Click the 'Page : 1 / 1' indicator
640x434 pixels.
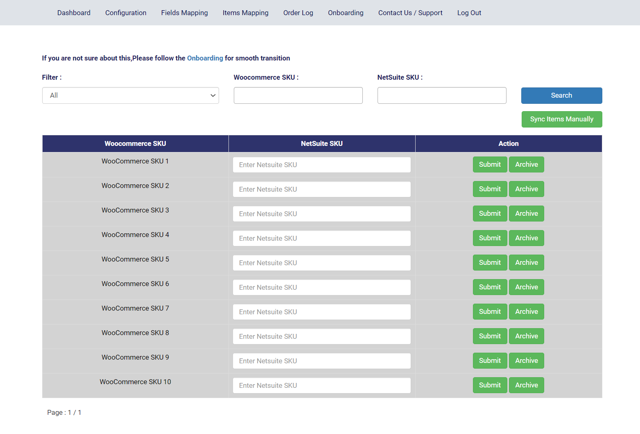pyautogui.click(x=64, y=412)
